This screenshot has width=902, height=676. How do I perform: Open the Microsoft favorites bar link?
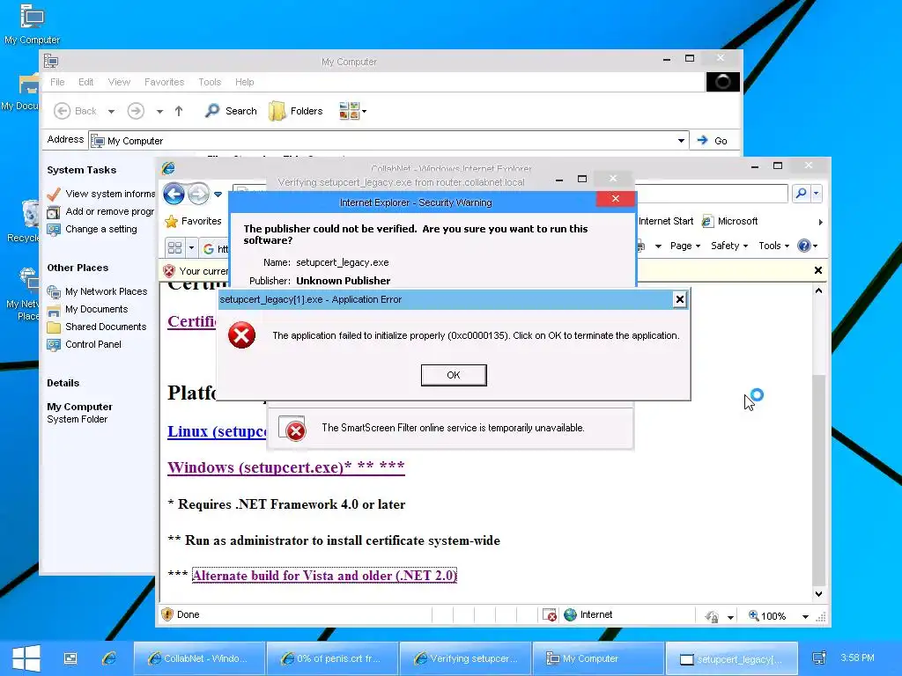pos(729,221)
